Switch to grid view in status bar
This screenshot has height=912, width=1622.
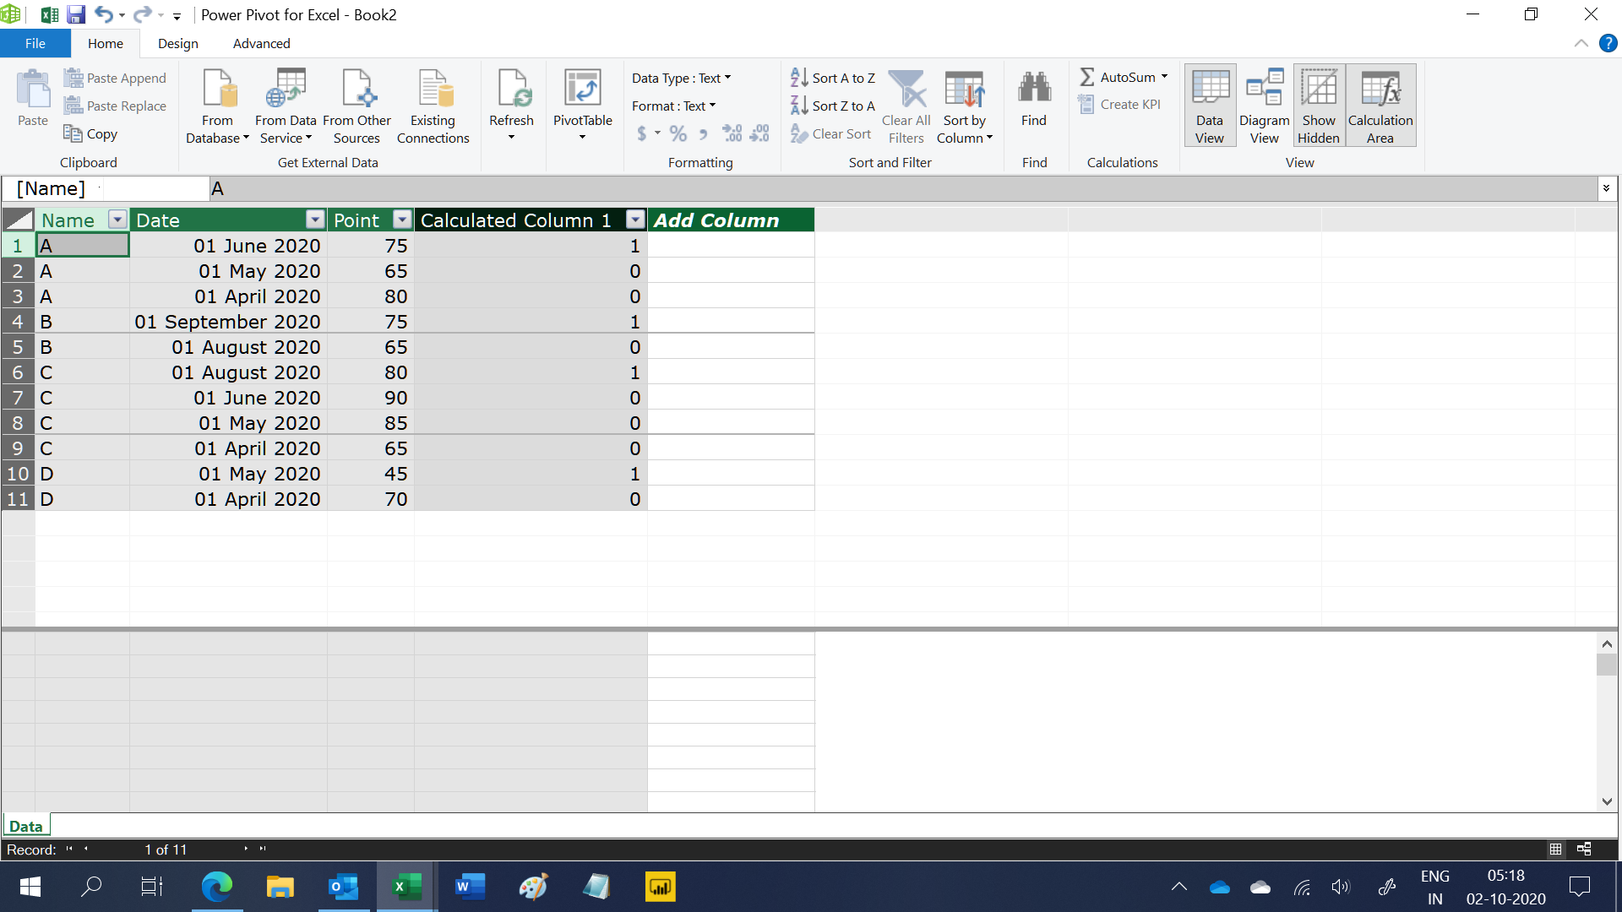point(1555,850)
